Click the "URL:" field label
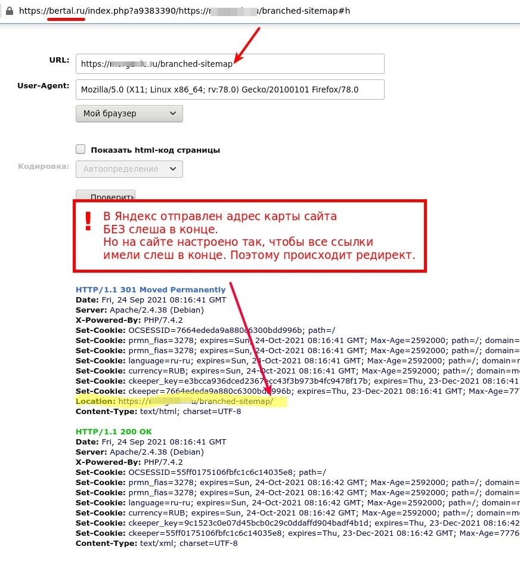The width and height of the screenshot is (520, 571). pos(59,60)
